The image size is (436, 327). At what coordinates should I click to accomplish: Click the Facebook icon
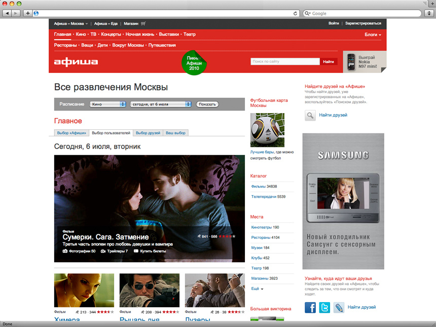pos(310,308)
